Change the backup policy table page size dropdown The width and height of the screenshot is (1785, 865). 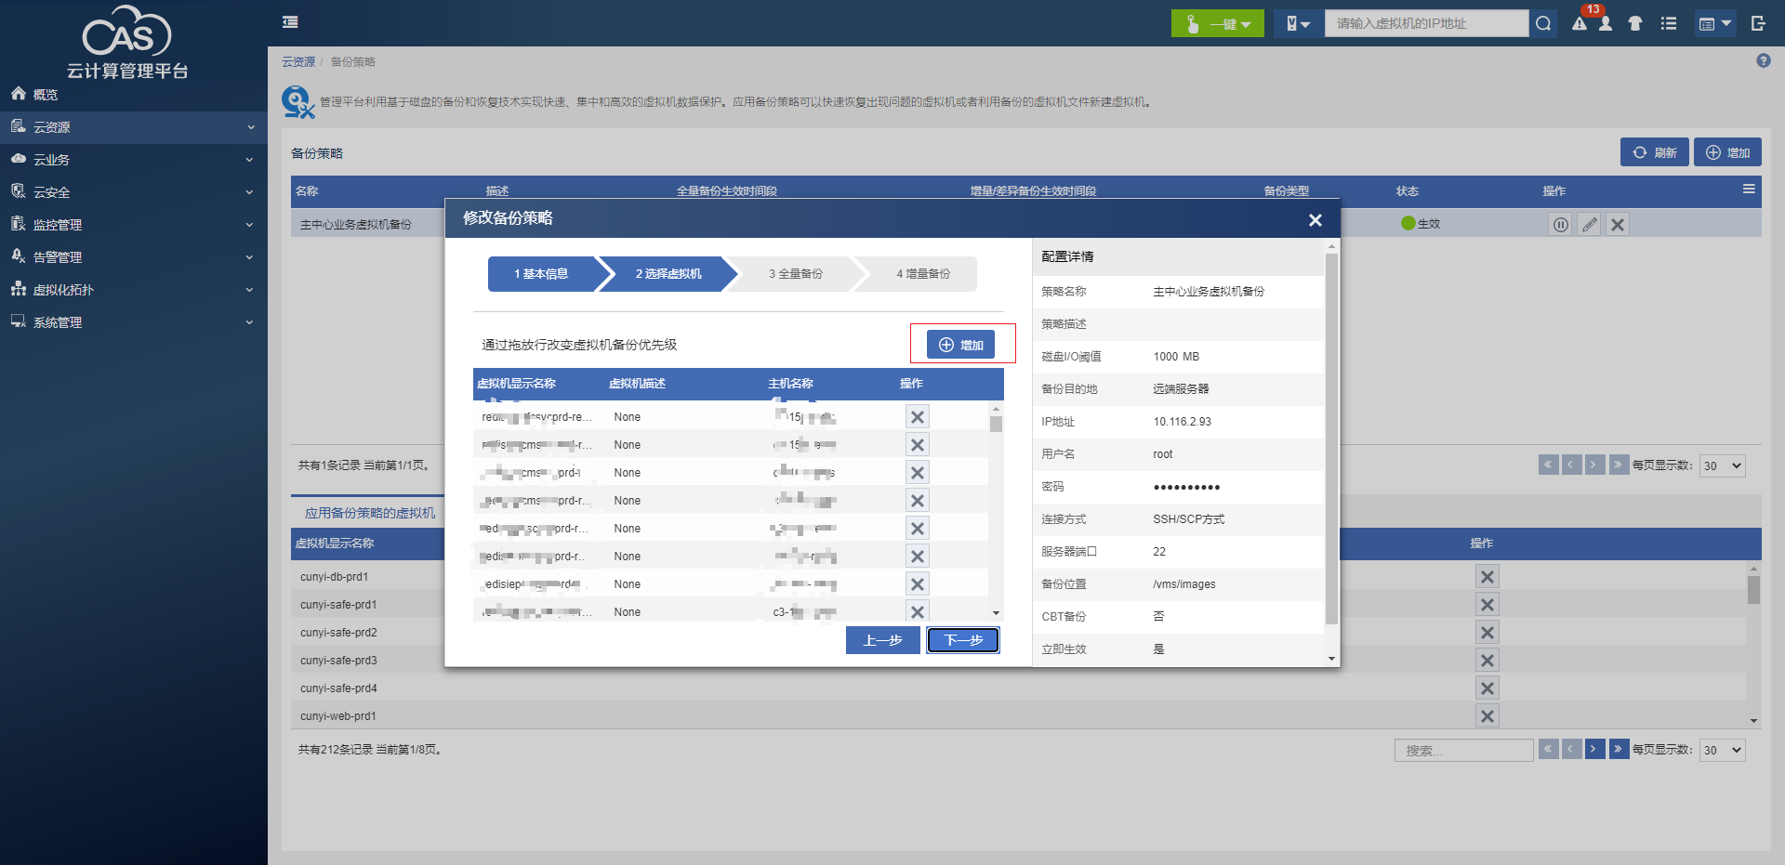pos(1723,466)
